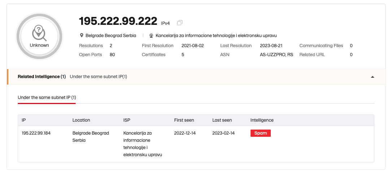Screen dimensions: 391x176
Task: Click the Certificates count 5
Action: 183,55
